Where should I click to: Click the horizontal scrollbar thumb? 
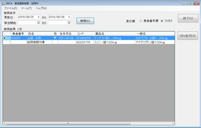tap(68, 123)
